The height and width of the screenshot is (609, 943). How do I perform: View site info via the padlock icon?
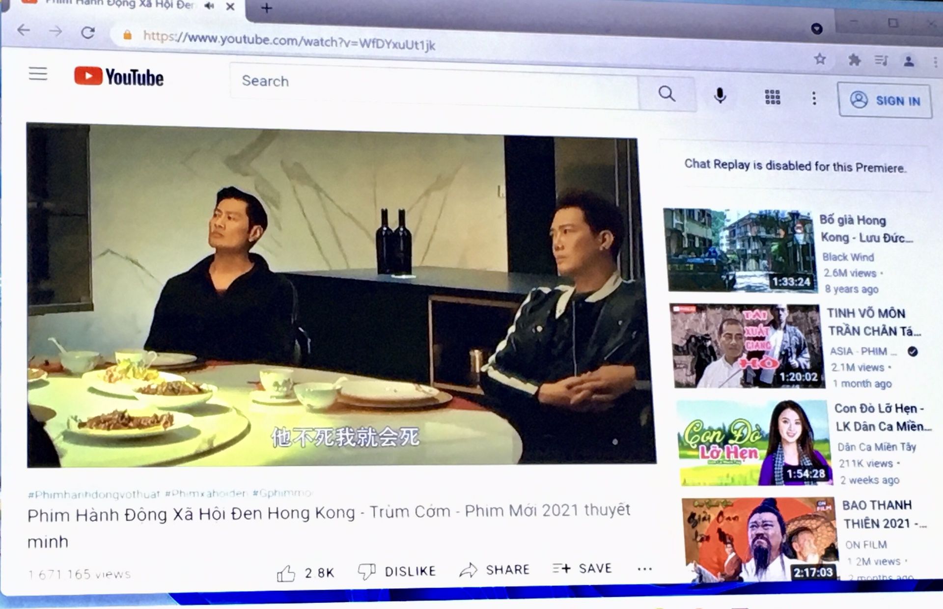point(128,35)
